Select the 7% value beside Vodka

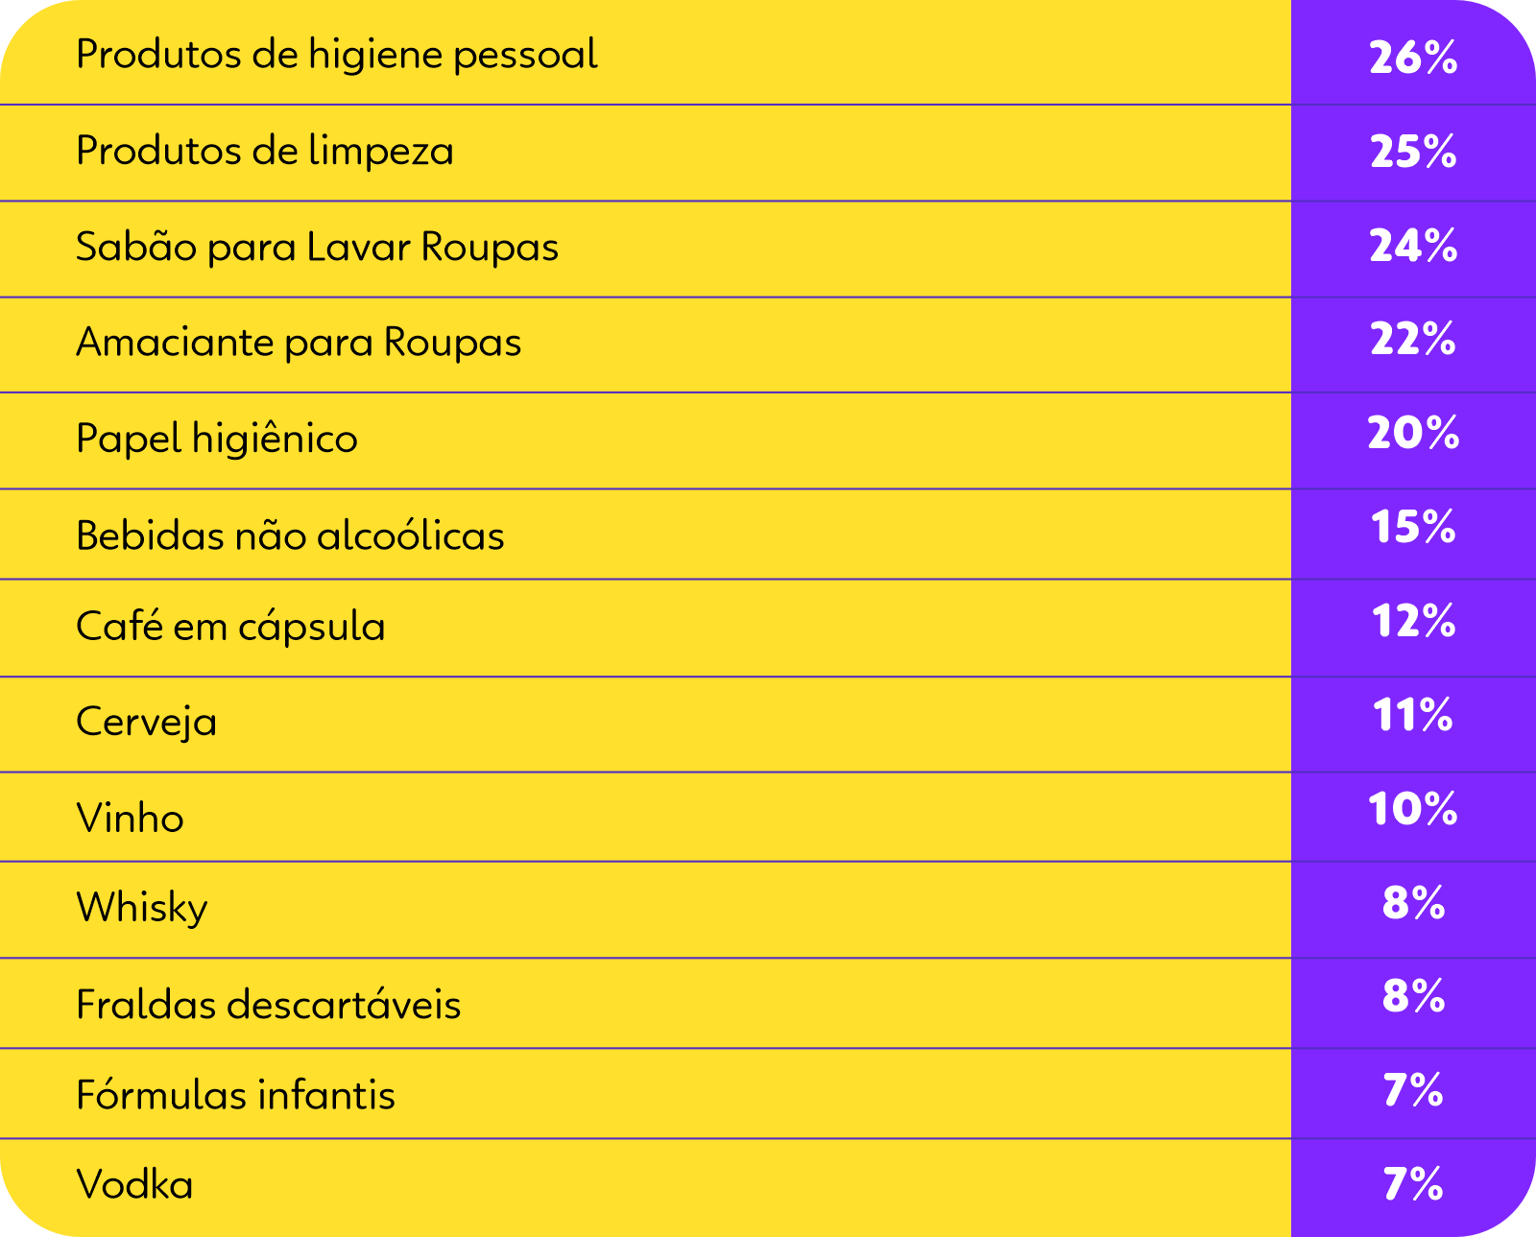tap(1413, 1183)
